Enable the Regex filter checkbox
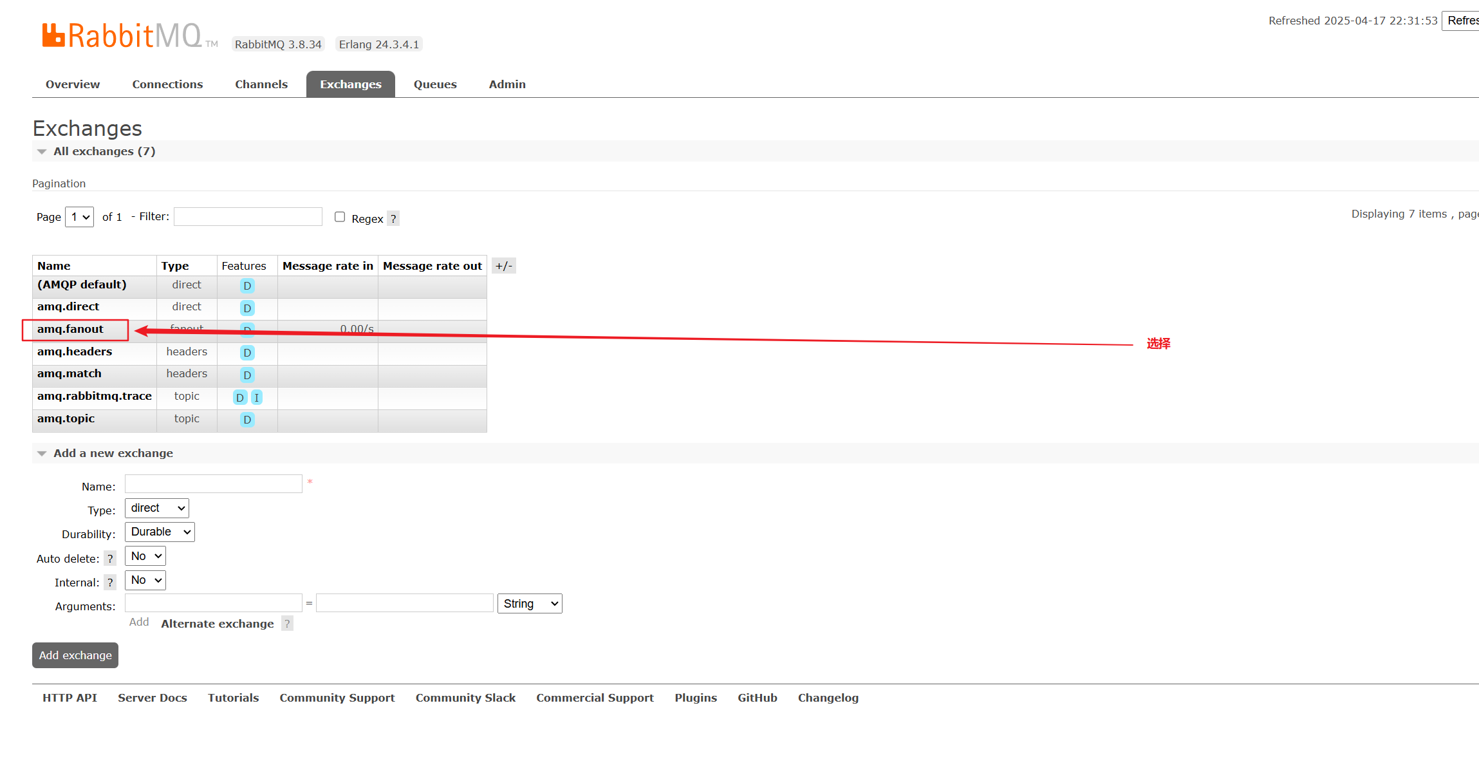 340,217
